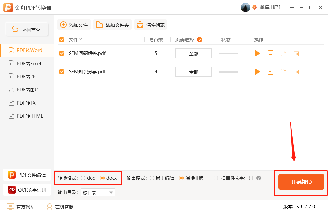Open the document preview icon for SEM知识分享.pdf
This screenshot has height=213, width=328.
click(x=271, y=72)
